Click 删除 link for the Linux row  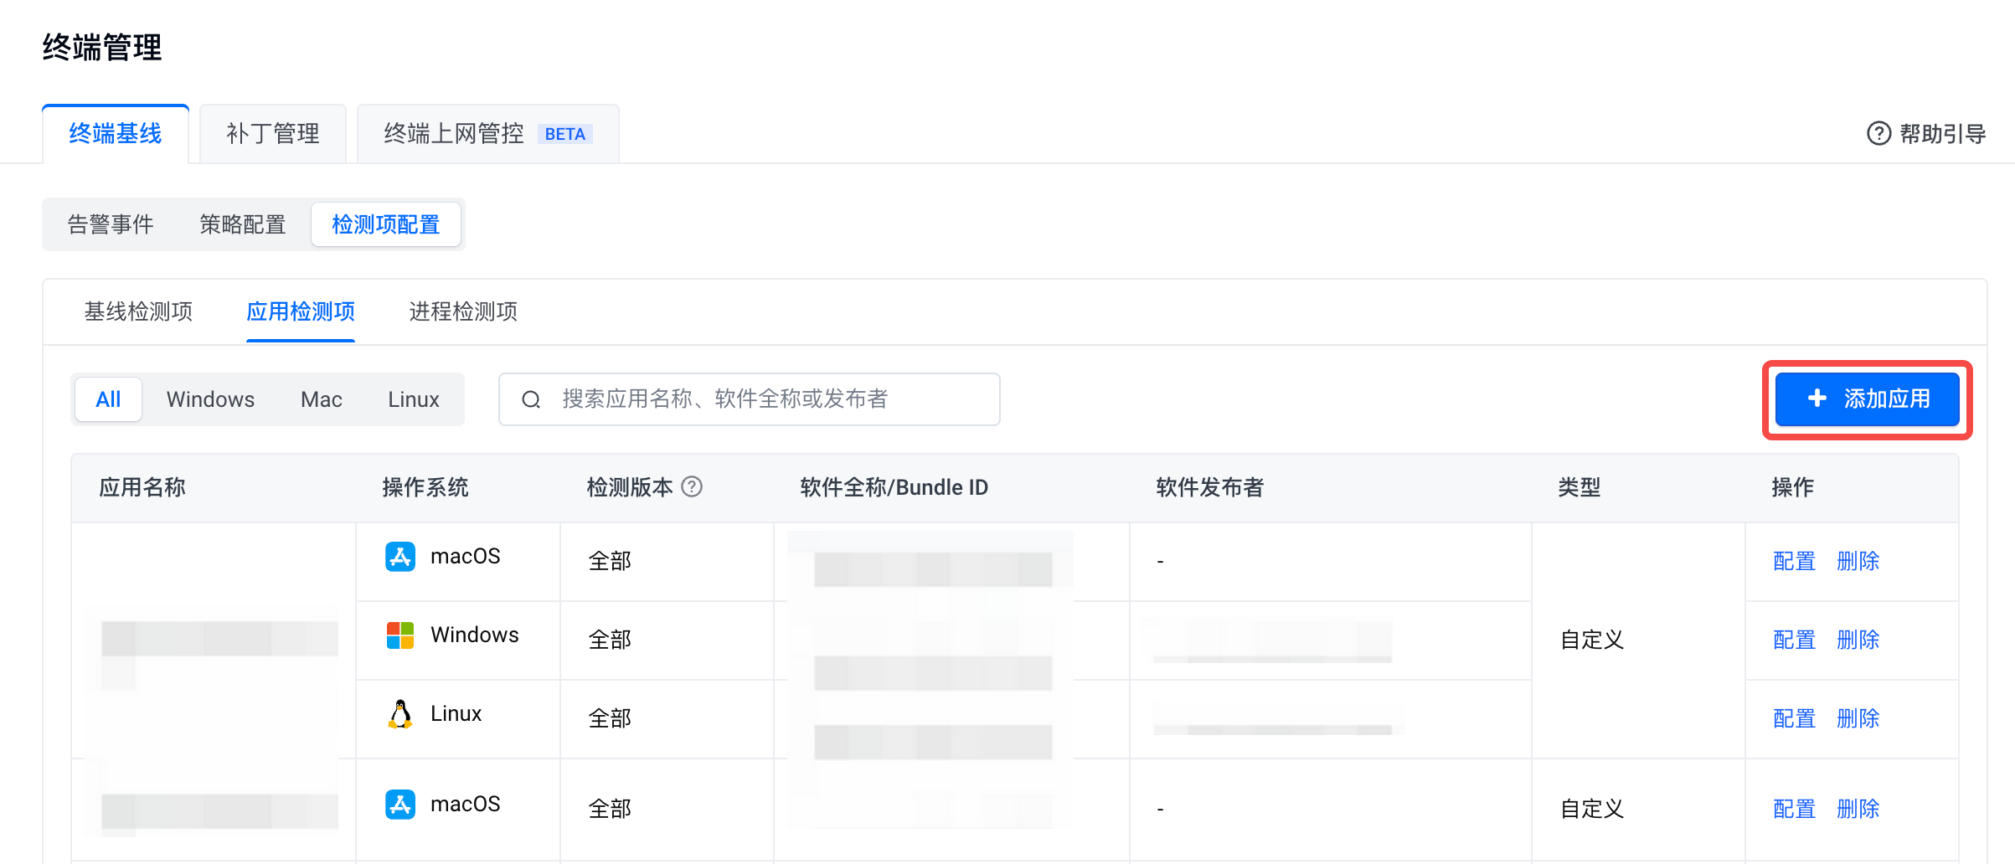coord(1858,718)
